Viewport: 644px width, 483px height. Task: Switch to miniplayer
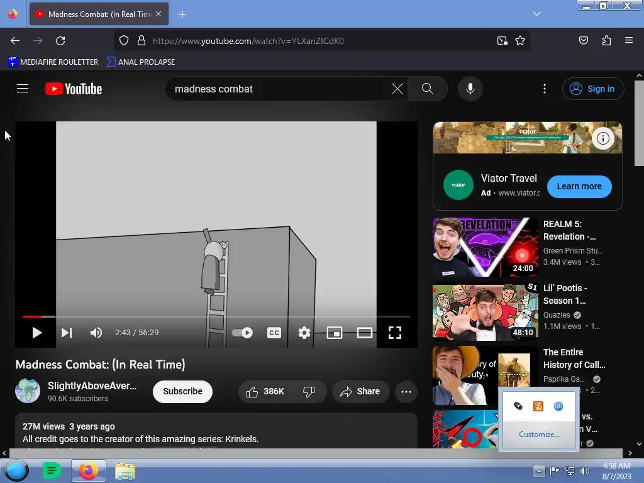pyautogui.click(x=335, y=333)
